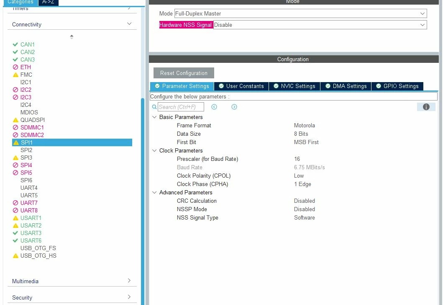Viewport: 443px width, 305px height.
Task: Click the disabled icon beside ETH
Action: tap(15, 67)
